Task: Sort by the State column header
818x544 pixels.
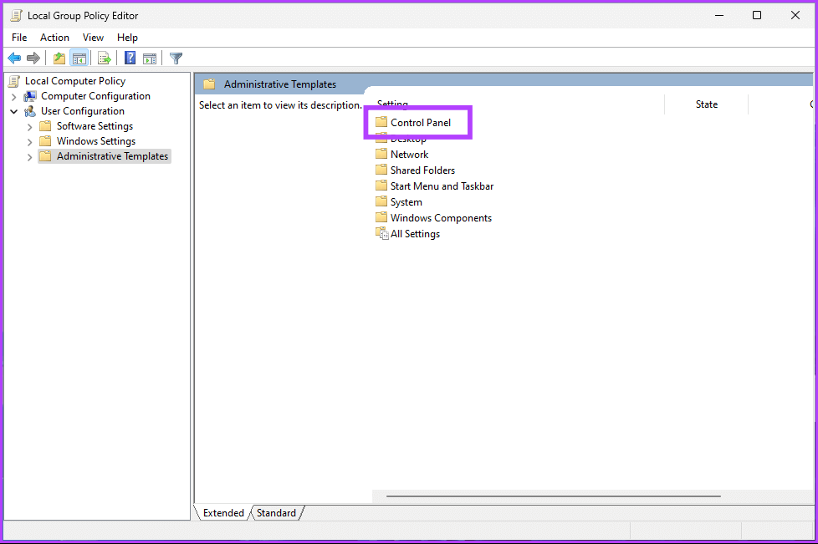Action: pos(707,104)
